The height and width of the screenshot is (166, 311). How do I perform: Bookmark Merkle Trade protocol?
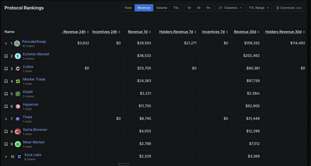point(6,81)
